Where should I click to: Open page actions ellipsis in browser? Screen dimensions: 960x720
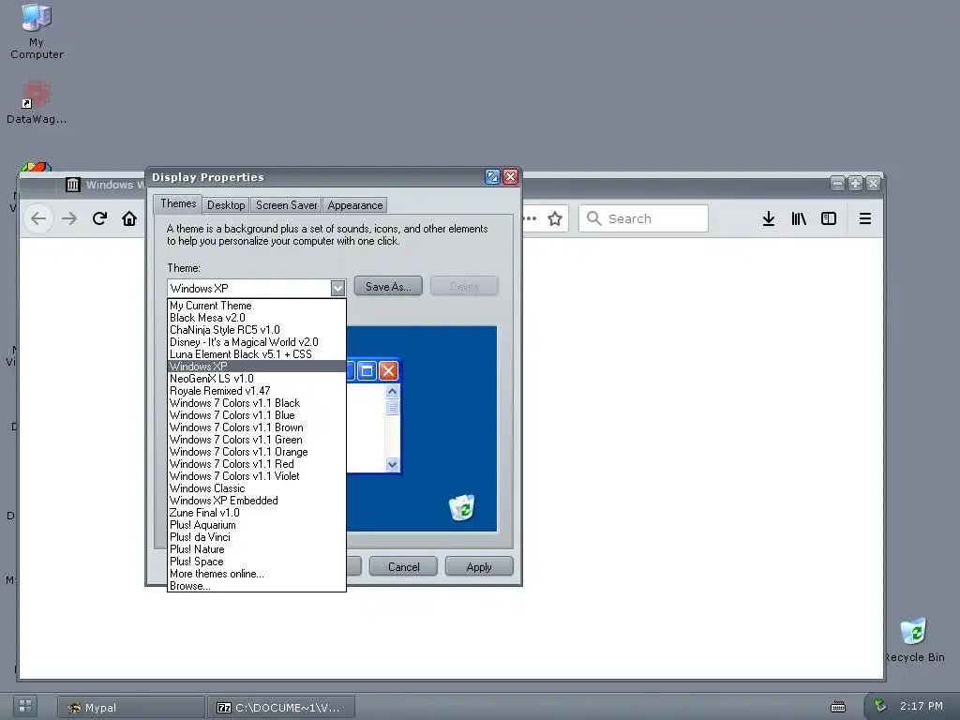point(531,218)
